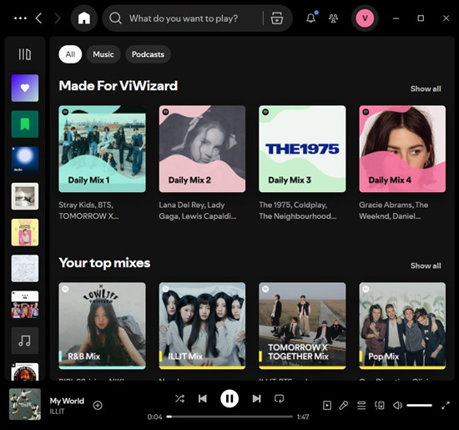The image size is (459, 430).
Task: Open Your top mixes heading
Action: coord(104,263)
